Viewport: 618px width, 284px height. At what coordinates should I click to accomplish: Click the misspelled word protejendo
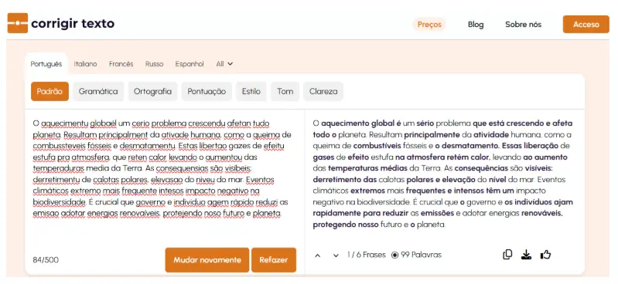tap(182, 214)
